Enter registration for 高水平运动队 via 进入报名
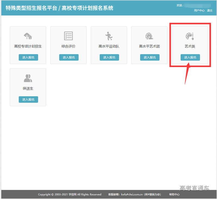 109,57
